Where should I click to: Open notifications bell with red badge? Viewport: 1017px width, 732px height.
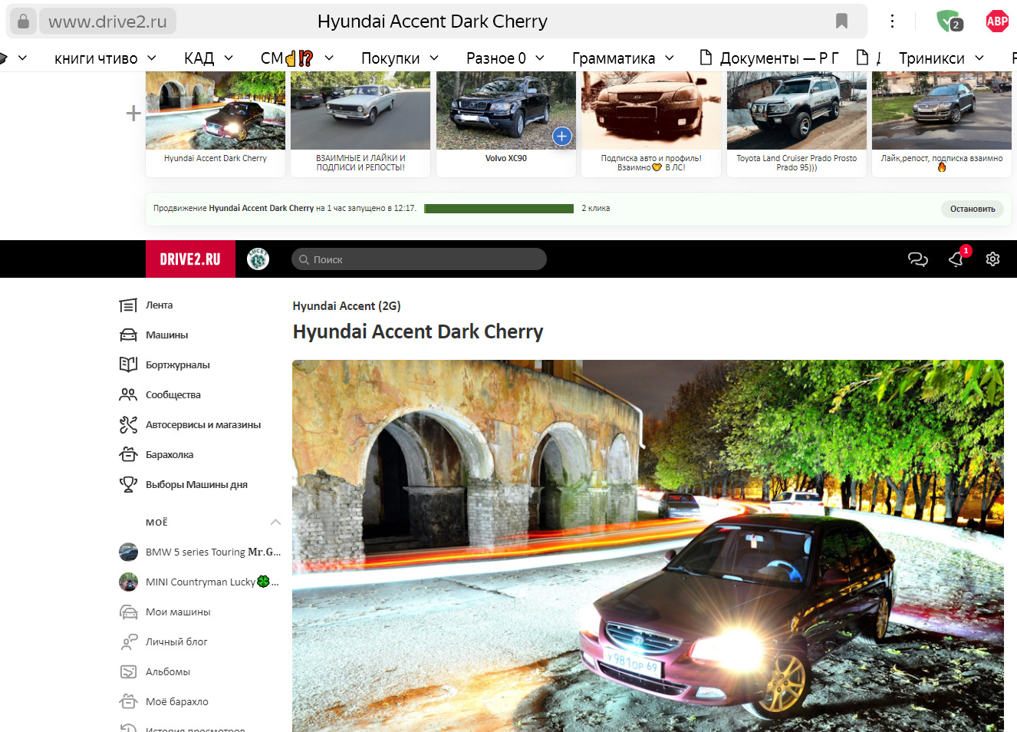pyautogui.click(x=956, y=259)
